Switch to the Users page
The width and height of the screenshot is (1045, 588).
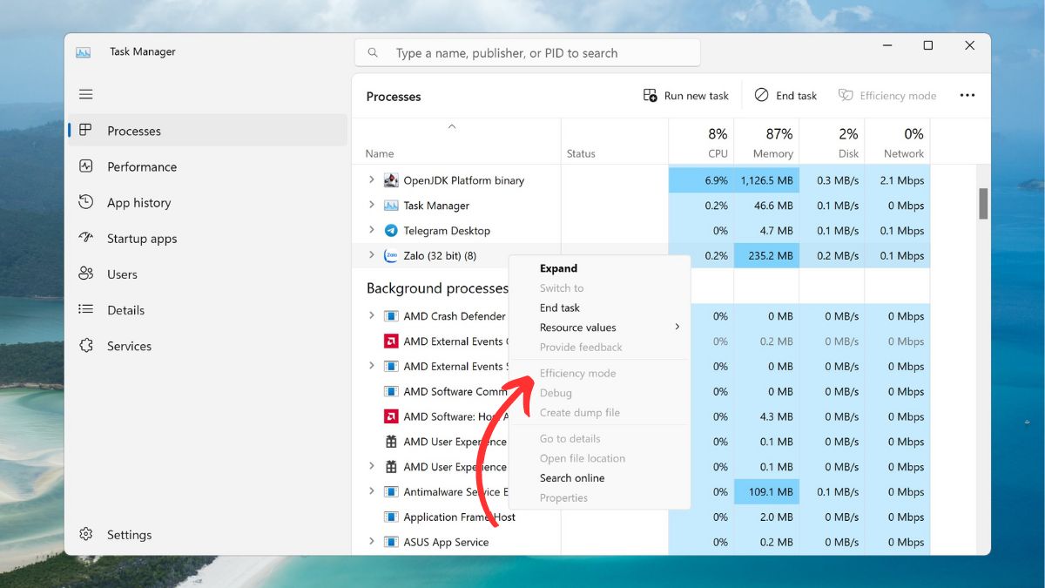(x=207, y=274)
